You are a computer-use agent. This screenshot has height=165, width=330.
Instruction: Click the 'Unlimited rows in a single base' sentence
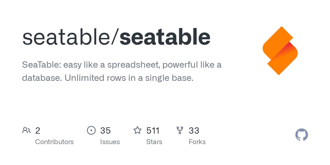coord(129,78)
